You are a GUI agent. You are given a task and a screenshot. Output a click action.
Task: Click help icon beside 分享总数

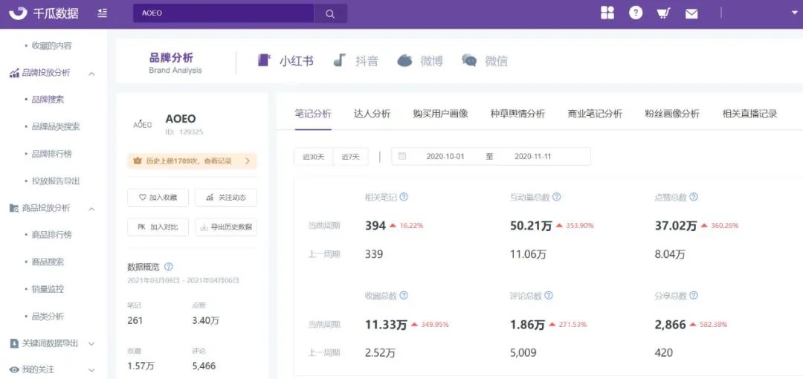[694, 296]
